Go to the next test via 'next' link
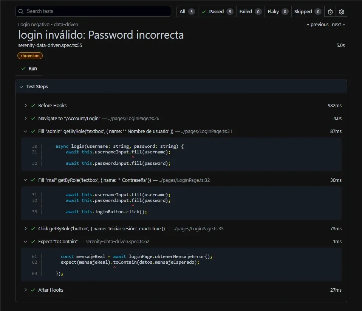Viewport: 362px width, 311px height. (337, 24)
